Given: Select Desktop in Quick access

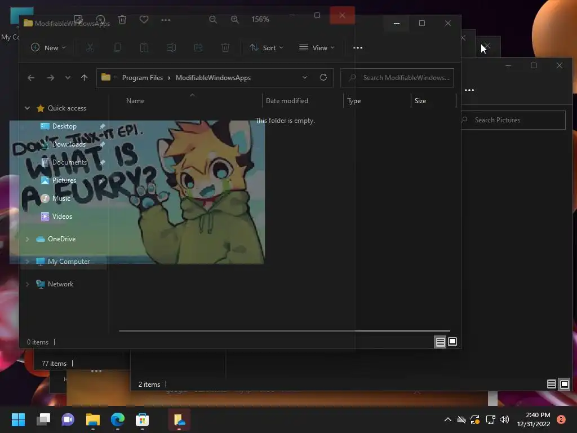Looking at the screenshot, I should [x=64, y=126].
